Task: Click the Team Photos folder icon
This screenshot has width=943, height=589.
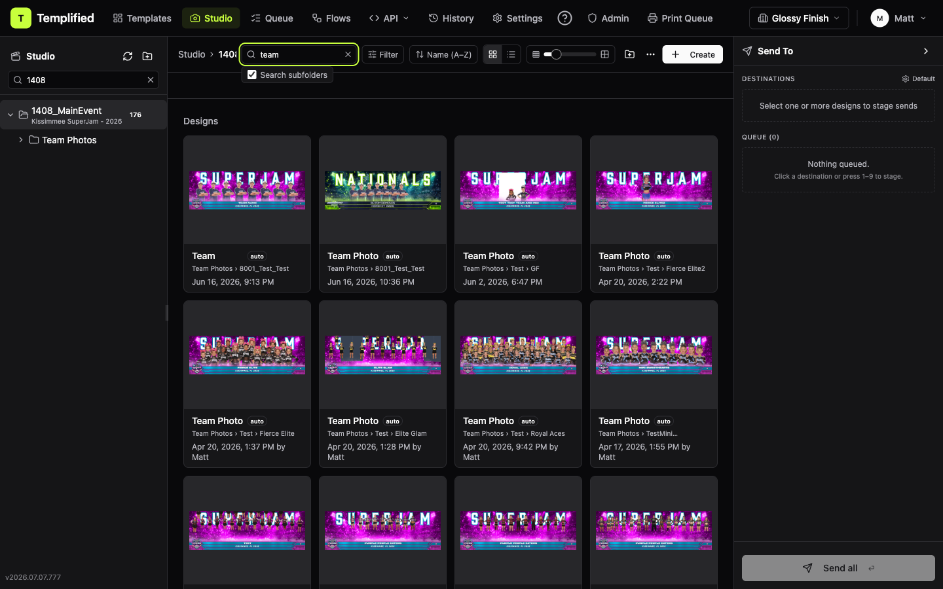Action: point(34,139)
